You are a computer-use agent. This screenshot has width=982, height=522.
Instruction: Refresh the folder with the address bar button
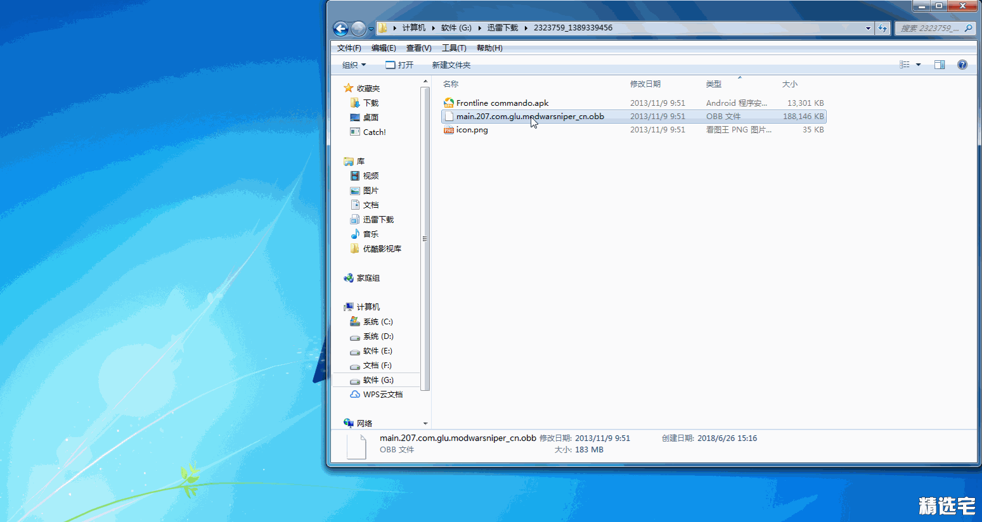pos(882,28)
